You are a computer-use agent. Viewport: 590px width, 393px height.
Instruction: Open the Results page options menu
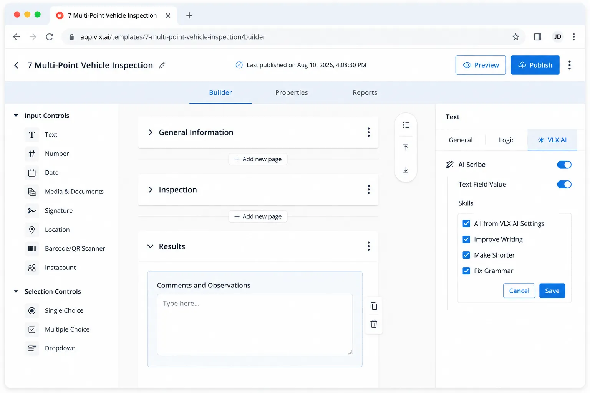(x=368, y=246)
